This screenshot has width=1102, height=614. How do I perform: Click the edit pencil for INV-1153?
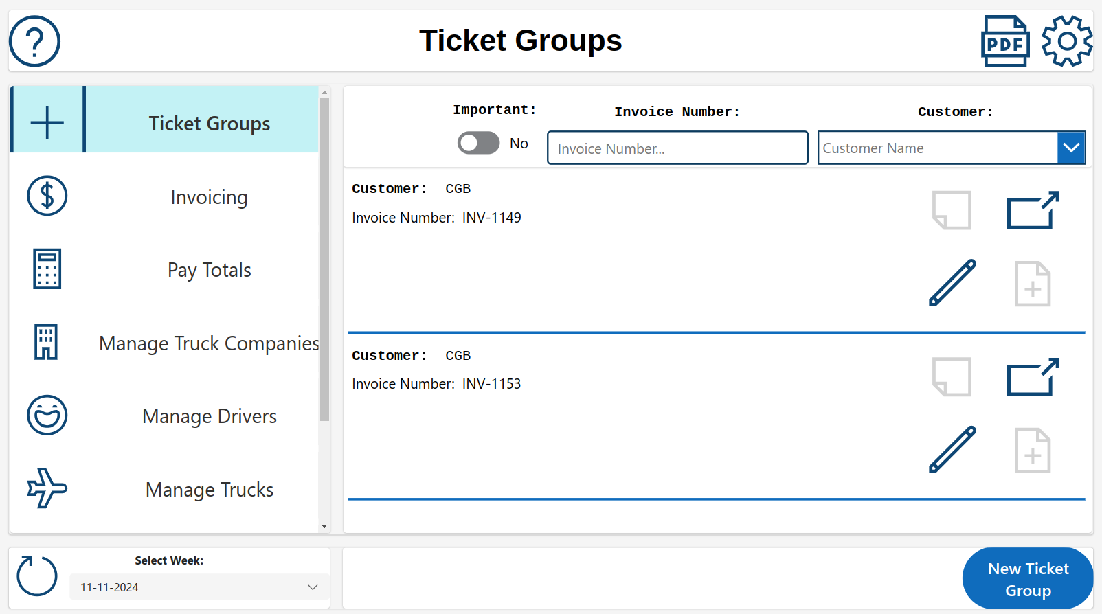point(952,449)
